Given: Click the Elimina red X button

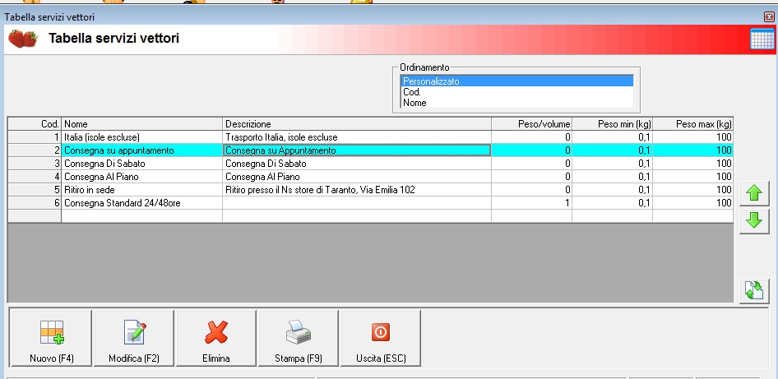Looking at the screenshot, I should (x=215, y=339).
